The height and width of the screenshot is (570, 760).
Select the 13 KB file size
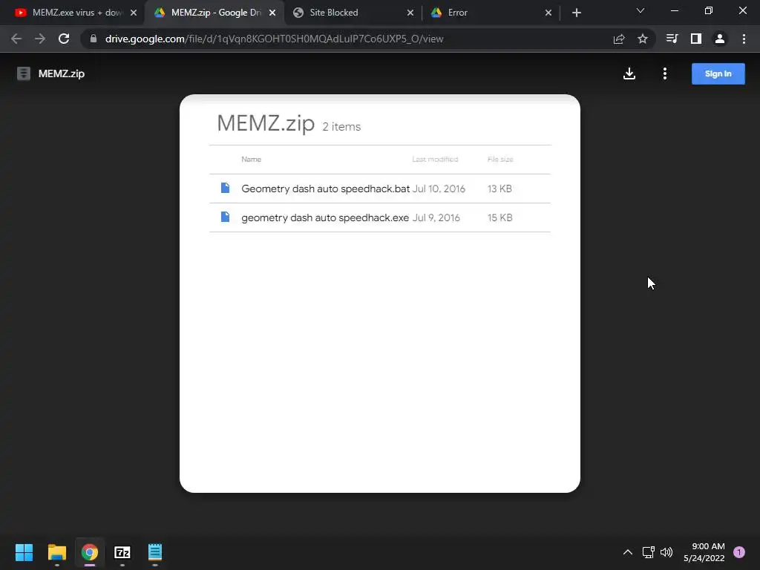point(499,189)
